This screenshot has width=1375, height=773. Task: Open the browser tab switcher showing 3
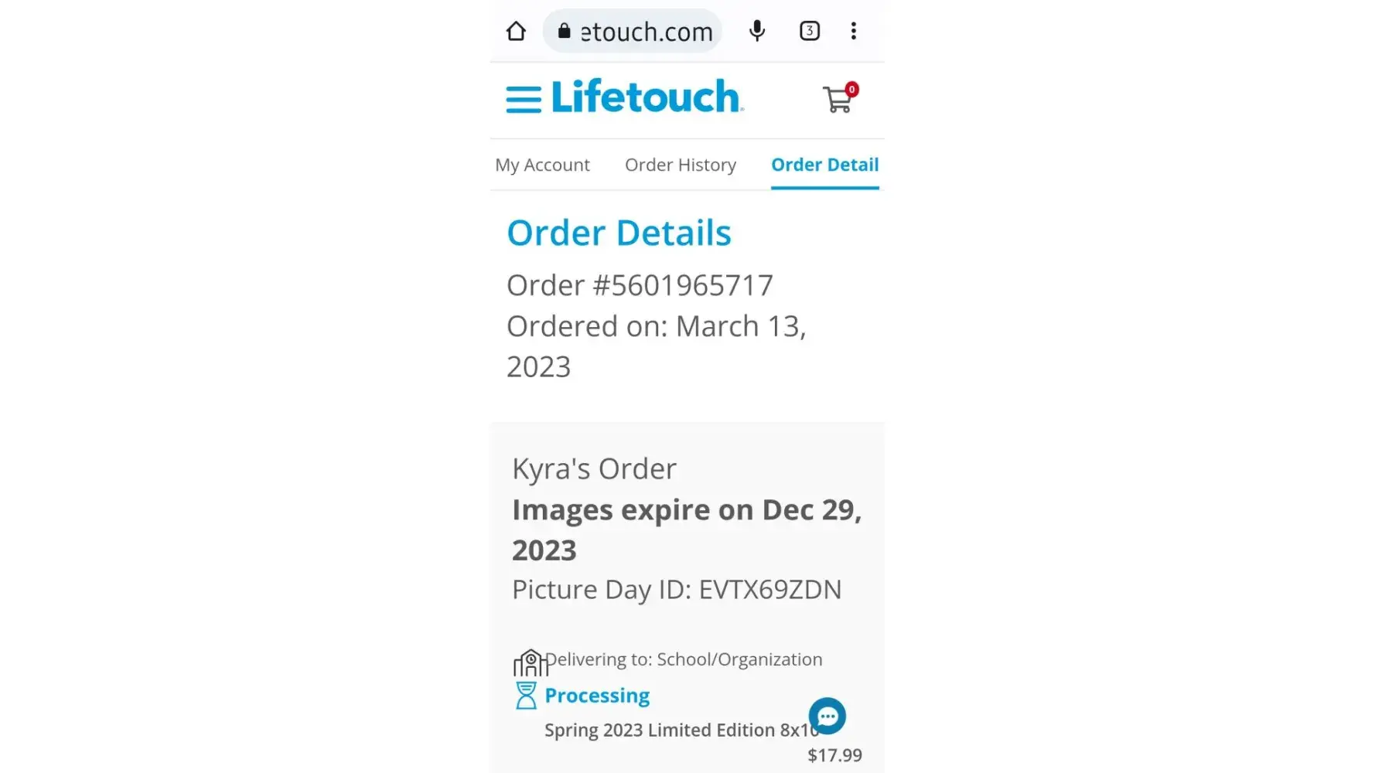tap(809, 31)
